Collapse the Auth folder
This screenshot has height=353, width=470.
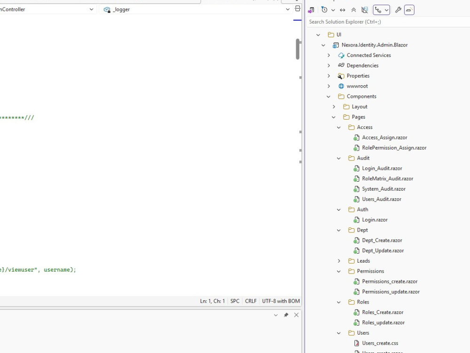click(339, 209)
